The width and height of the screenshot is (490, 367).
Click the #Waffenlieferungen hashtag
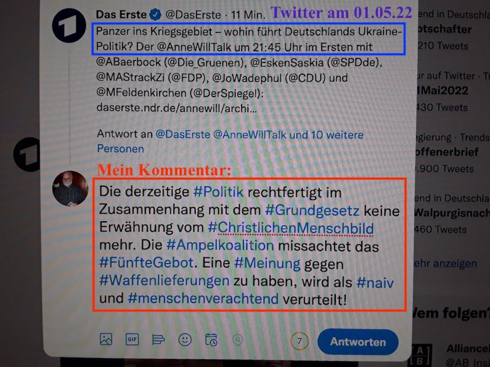click(165, 281)
